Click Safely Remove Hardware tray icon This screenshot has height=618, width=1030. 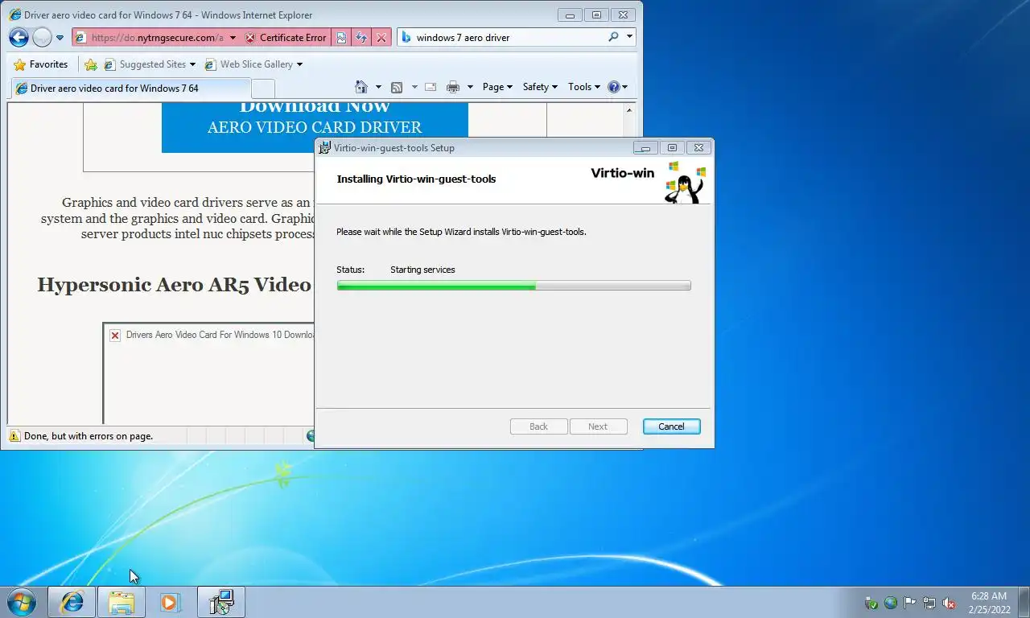(871, 603)
